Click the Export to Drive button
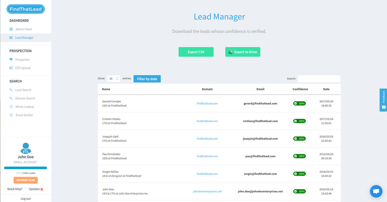Screen dimensions: 387x202 [x=243, y=52]
